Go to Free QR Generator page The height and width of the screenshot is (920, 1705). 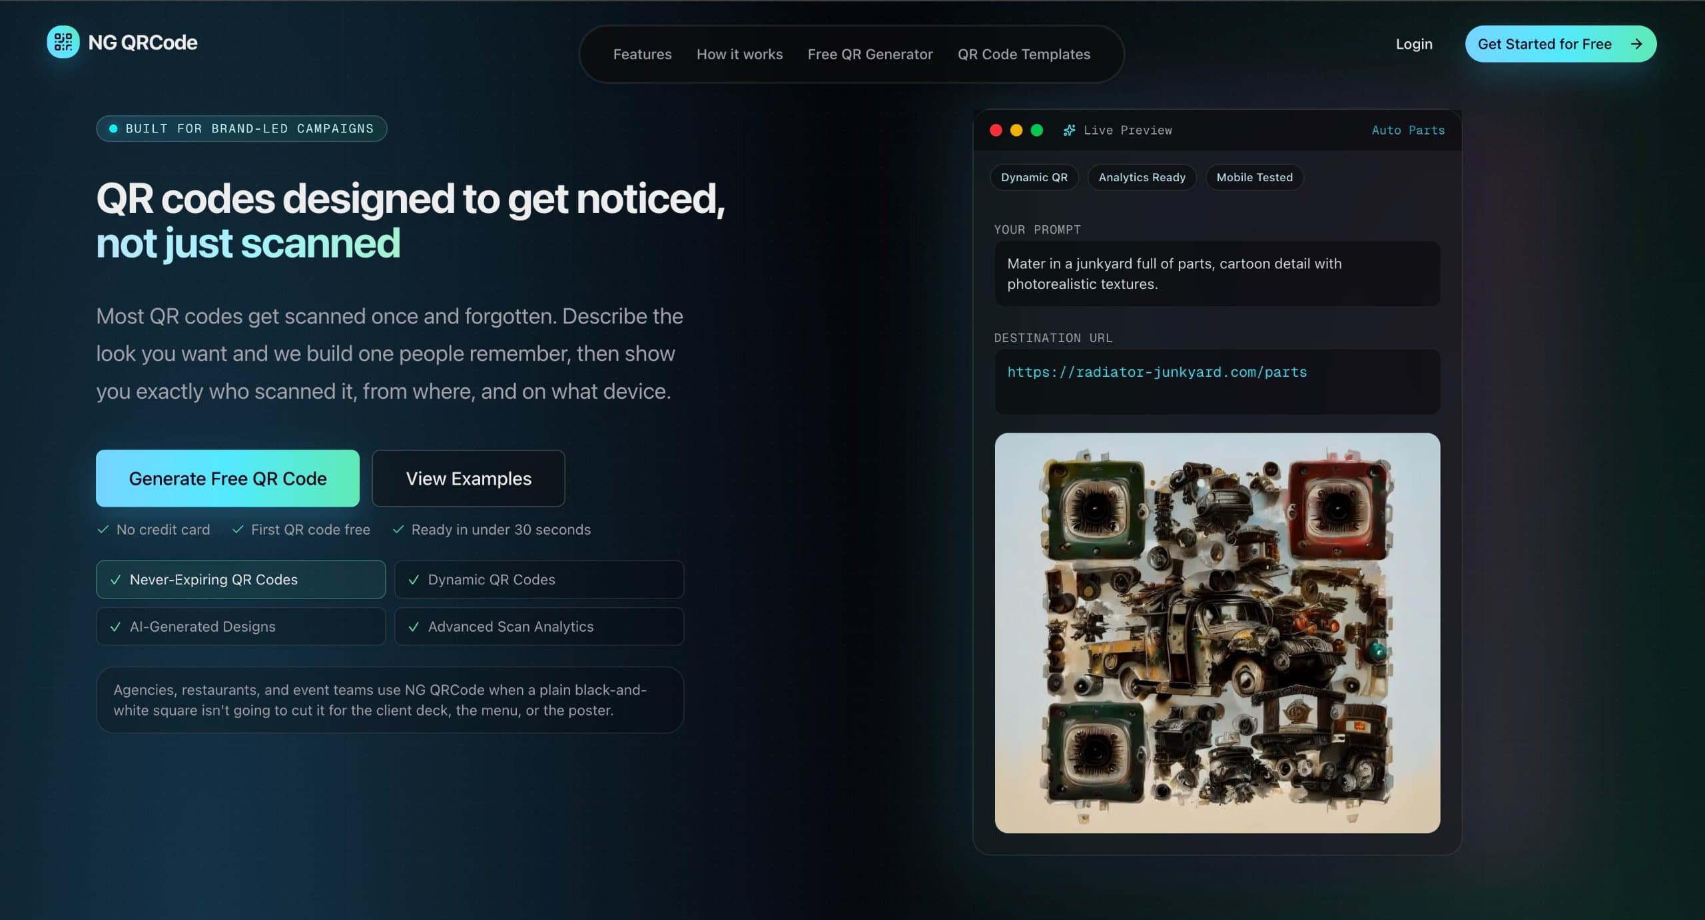(870, 54)
